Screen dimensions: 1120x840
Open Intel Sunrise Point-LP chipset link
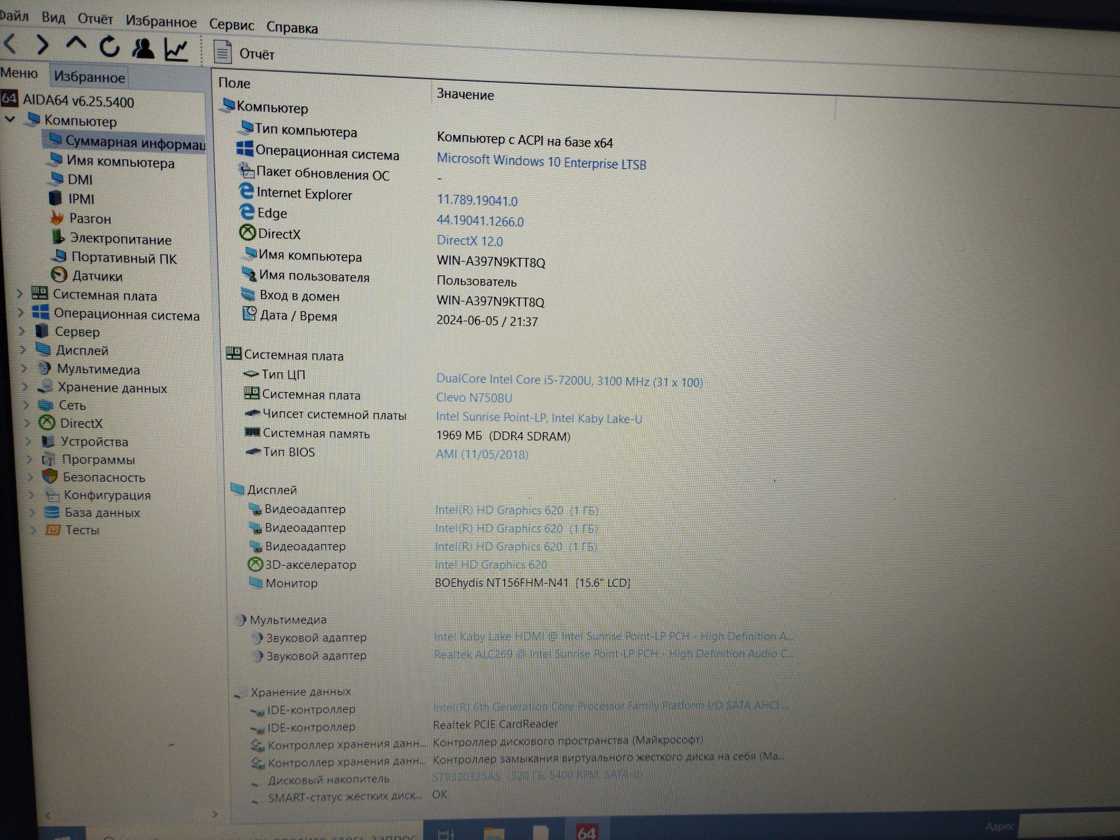538,418
